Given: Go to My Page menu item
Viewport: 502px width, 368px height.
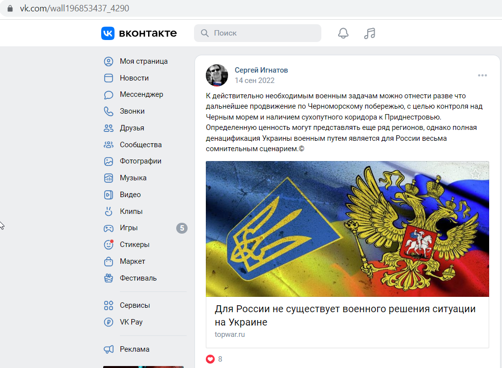Looking at the screenshot, I should 144,61.
